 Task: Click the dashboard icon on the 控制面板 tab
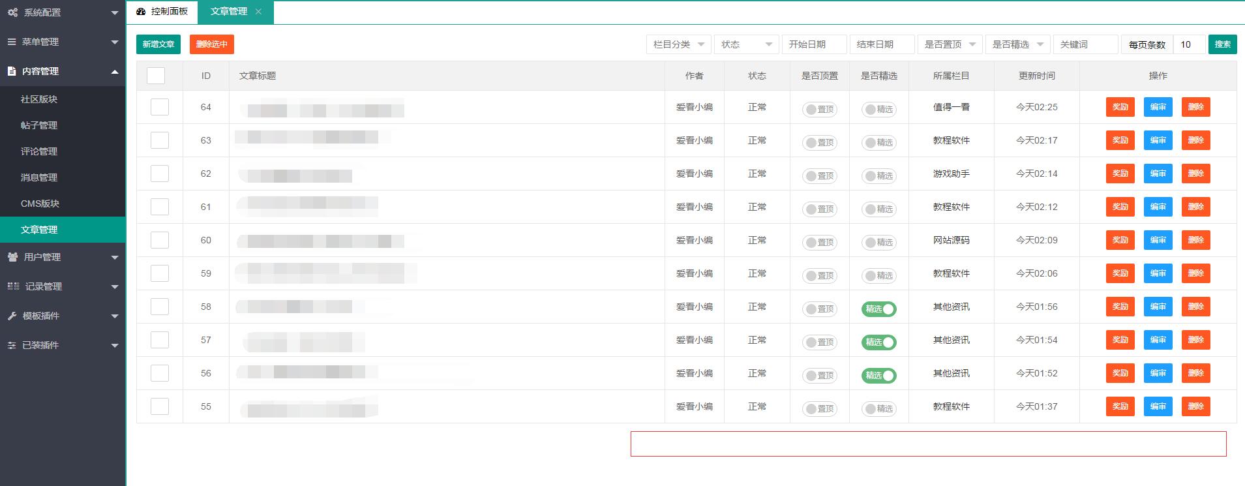point(142,12)
